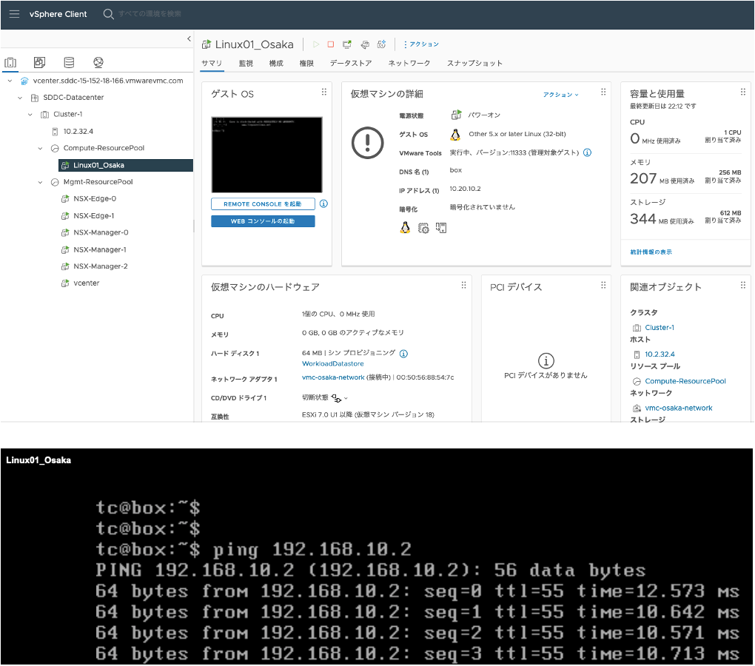Click the VM tools device badge icon
Image resolution: width=755 pixels, height=666 pixels.
(x=441, y=228)
